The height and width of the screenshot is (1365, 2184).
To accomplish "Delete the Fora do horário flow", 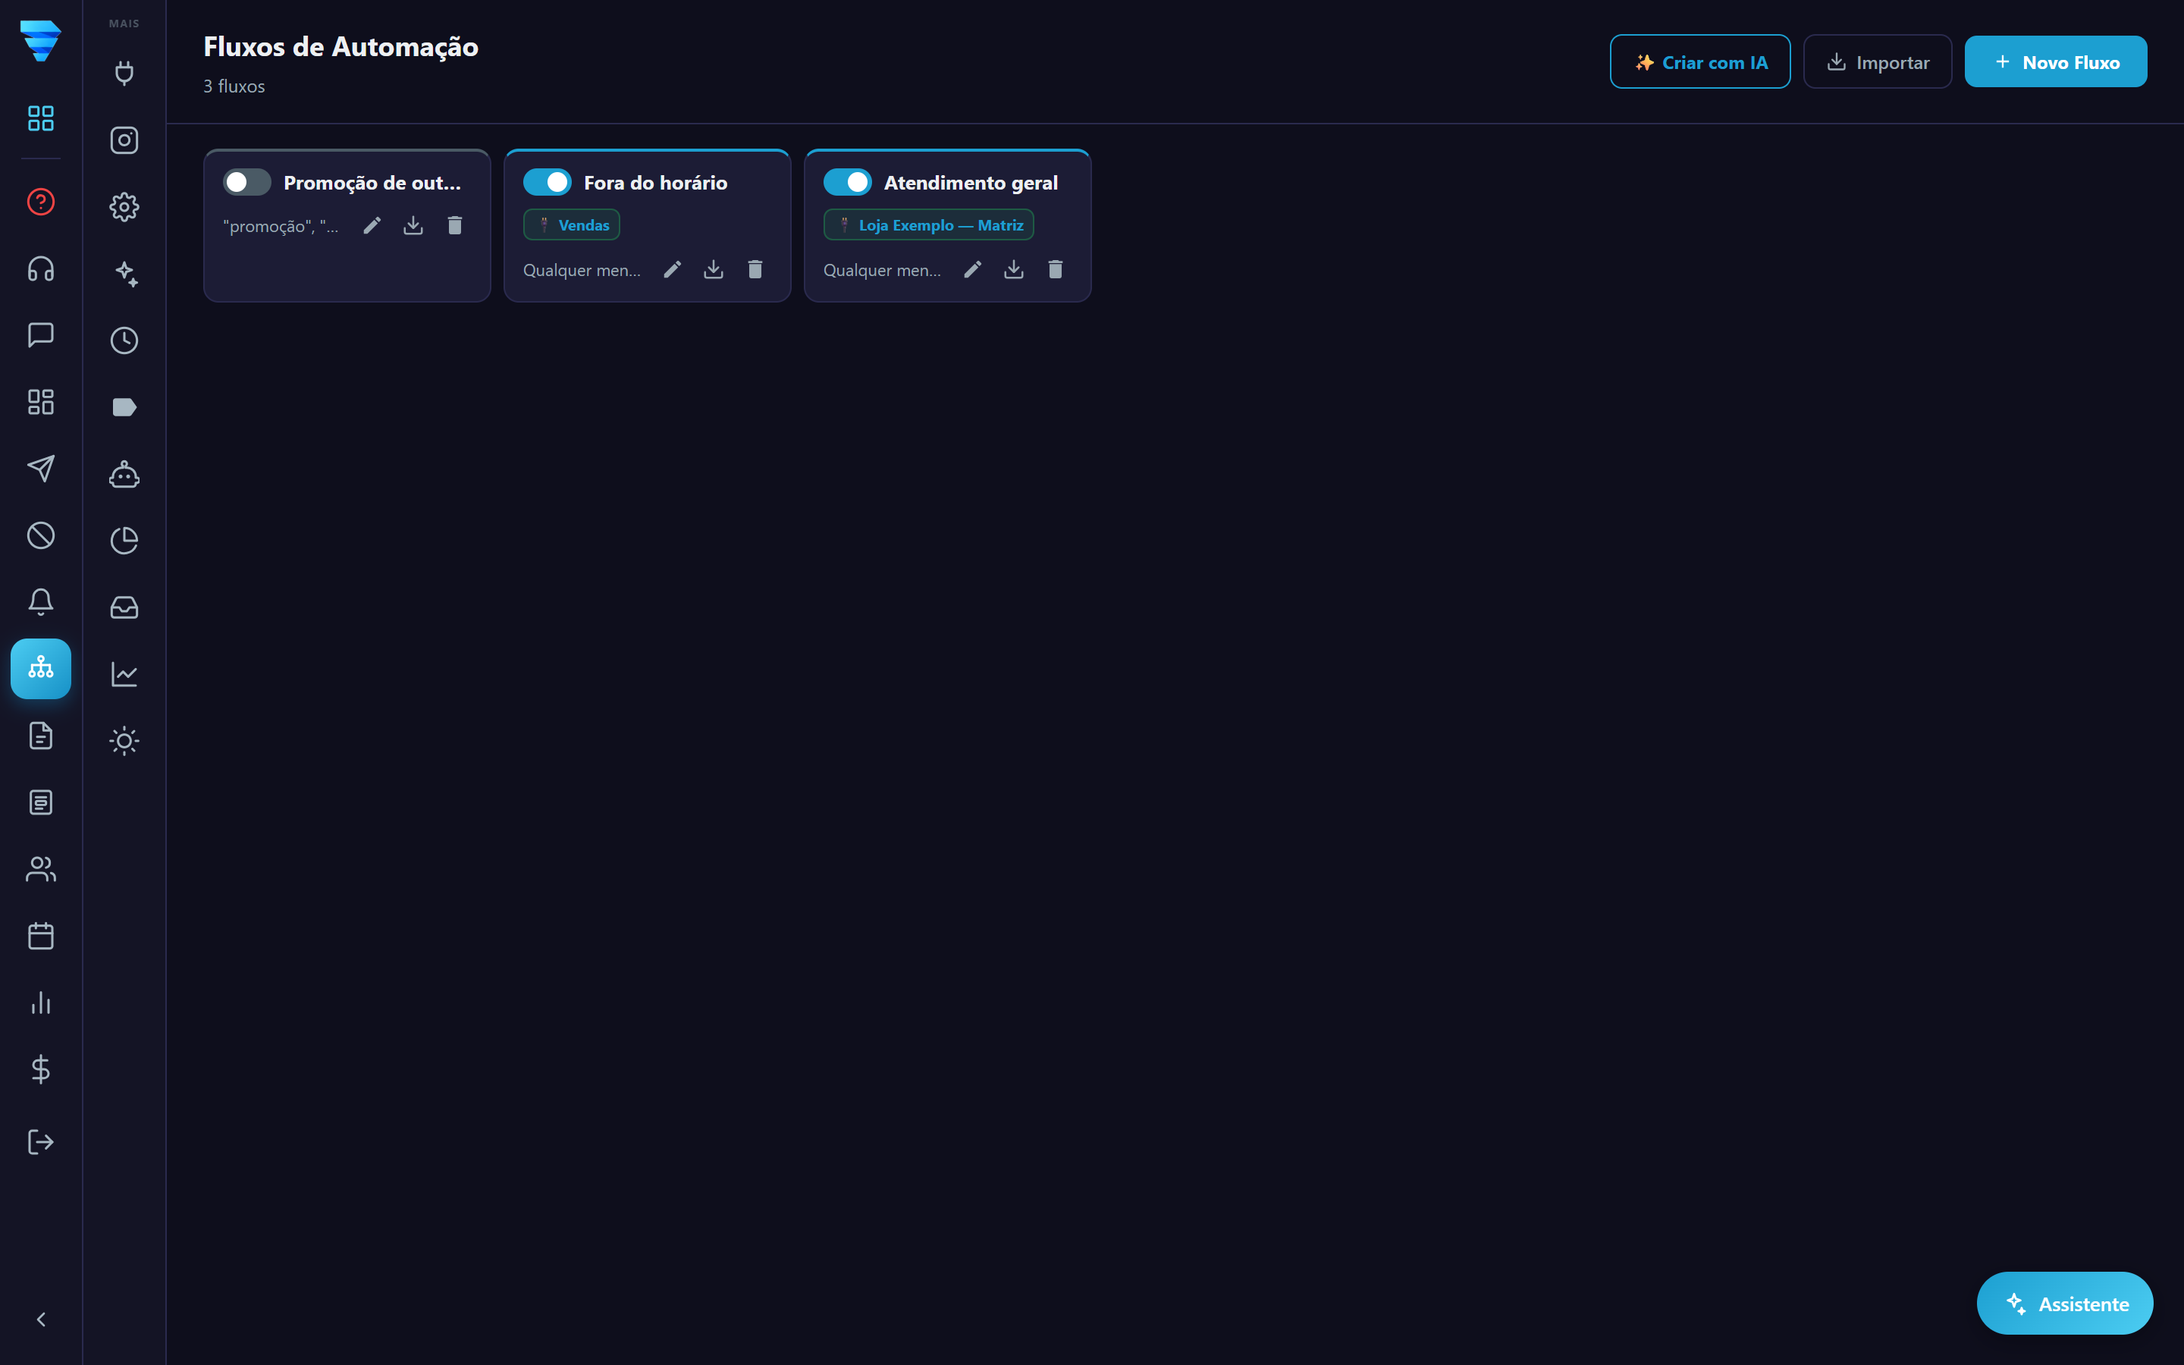I will coord(755,270).
